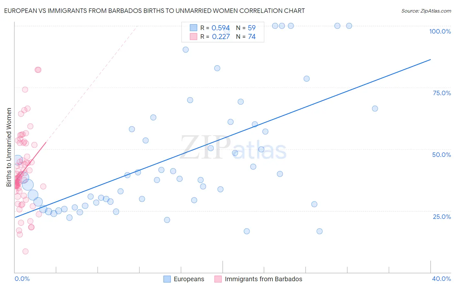This screenshot has width=455, height=288.
Task: Click the pink swatch beside R = 0.227
Action: click(x=194, y=36)
